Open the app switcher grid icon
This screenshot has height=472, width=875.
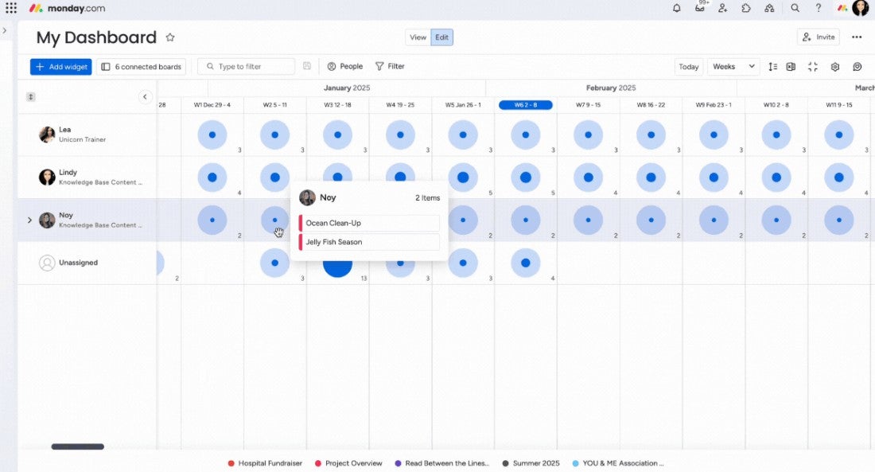click(11, 8)
